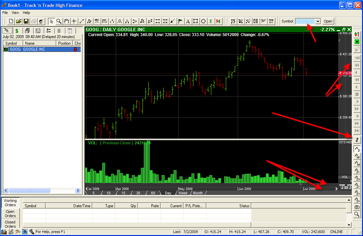Toggle the I2 intraday timeframe button
Viewport: 363px width, 236px height.
pos(357,178)
